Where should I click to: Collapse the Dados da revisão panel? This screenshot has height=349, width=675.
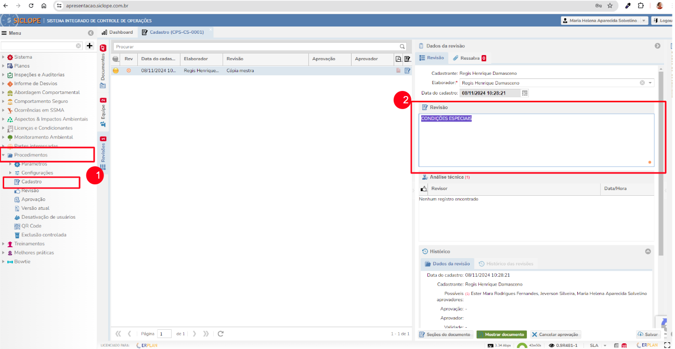pyautogui.click(x=657, y=46)
